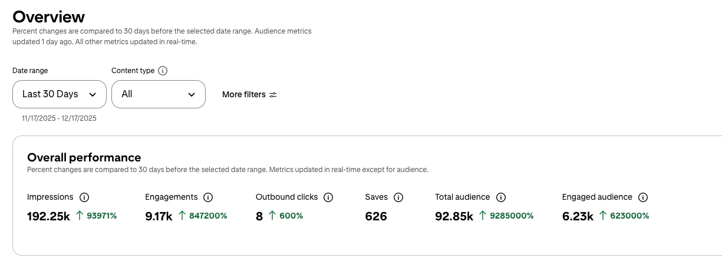This screenshot has width=722, height=261.
Task: Click the 93971% Impressions percent change
Action: [x=101, y=216]
